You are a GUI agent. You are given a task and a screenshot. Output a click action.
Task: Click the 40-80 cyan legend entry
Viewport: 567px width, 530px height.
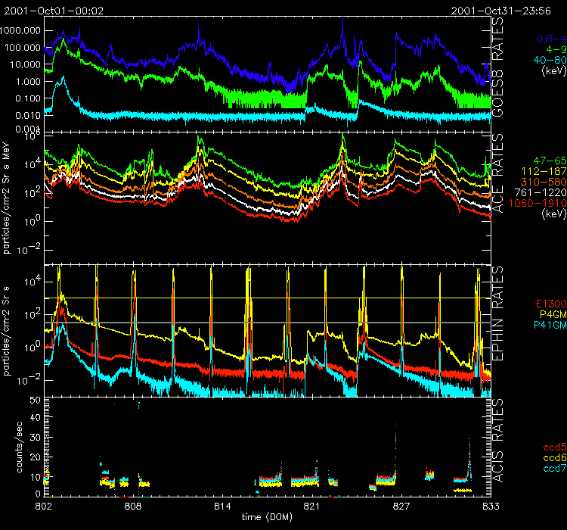coord(544,60)
